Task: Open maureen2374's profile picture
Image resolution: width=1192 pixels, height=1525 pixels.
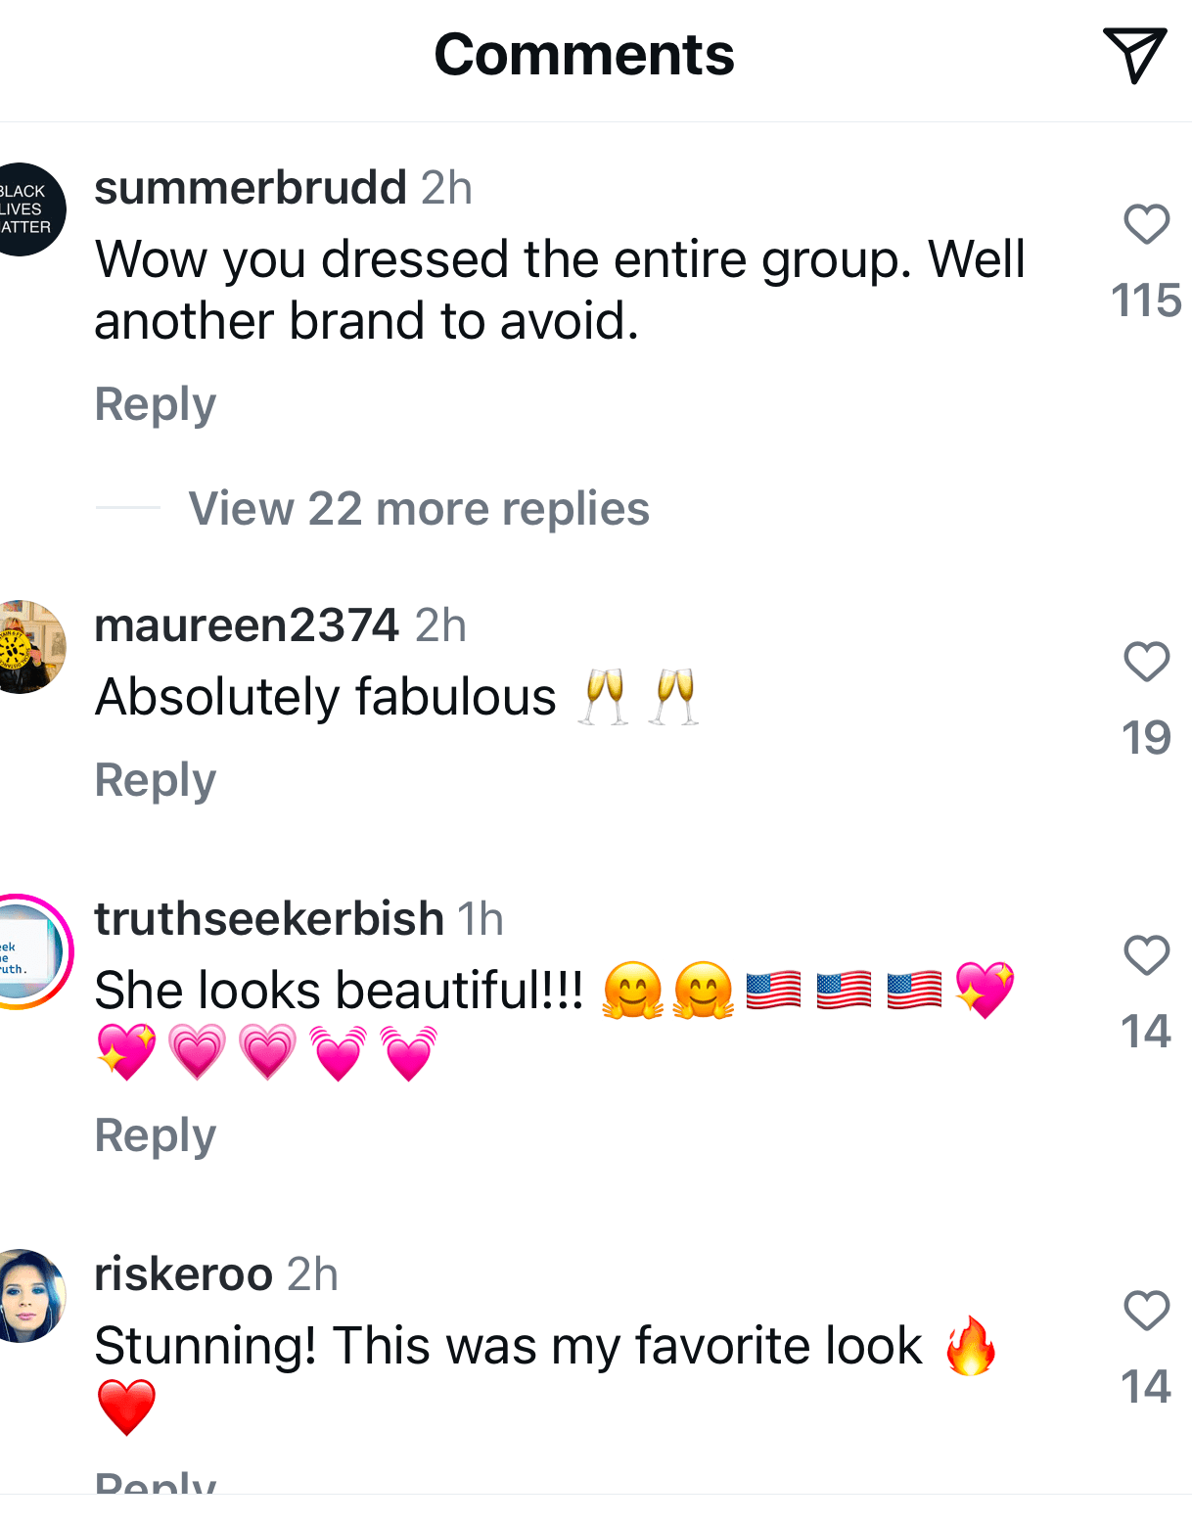Action: coord(25,647)
